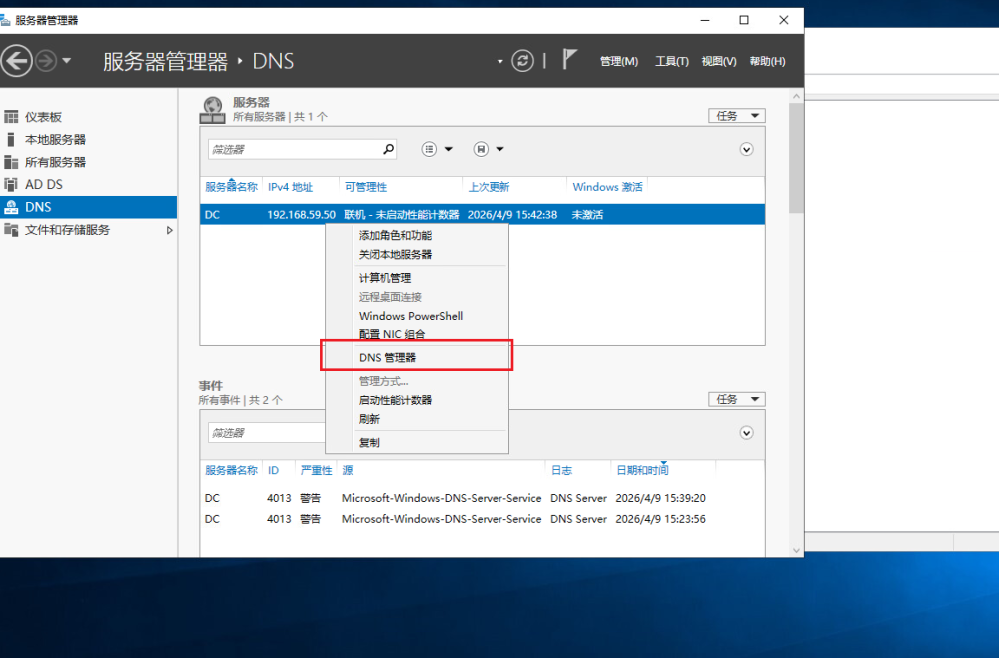Open 本地服务器 in the sidebar
999x658 pixels.
[55, 140]
